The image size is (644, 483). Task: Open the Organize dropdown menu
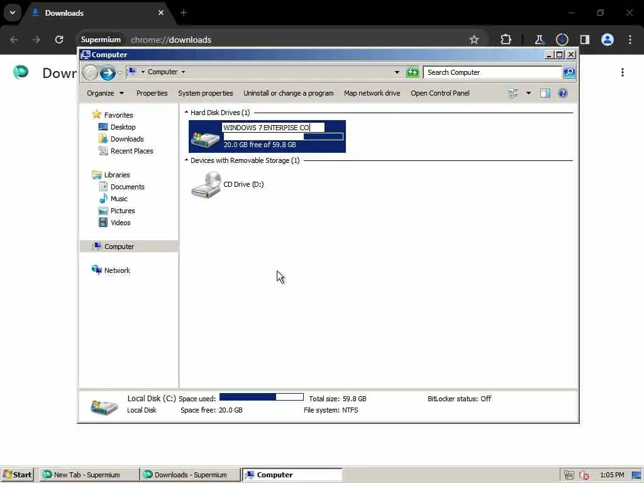pos(105,93)
